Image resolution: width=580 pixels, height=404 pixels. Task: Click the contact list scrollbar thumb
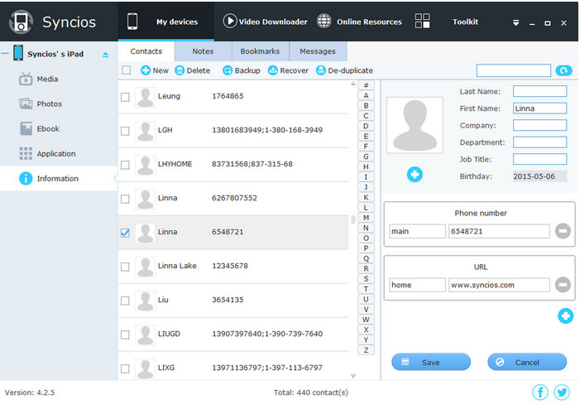click(x=353, y=219)
